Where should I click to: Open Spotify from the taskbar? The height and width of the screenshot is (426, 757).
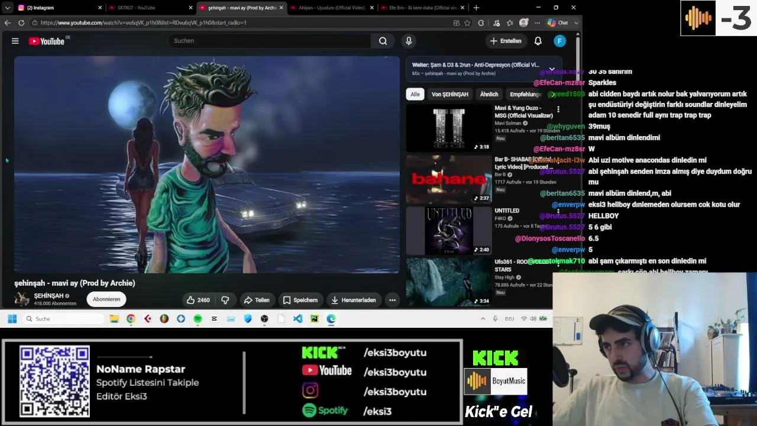pos(198,319)
